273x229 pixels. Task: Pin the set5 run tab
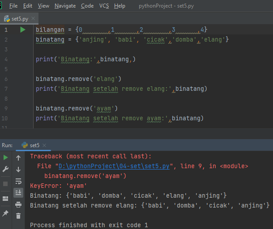coord(5,213)
